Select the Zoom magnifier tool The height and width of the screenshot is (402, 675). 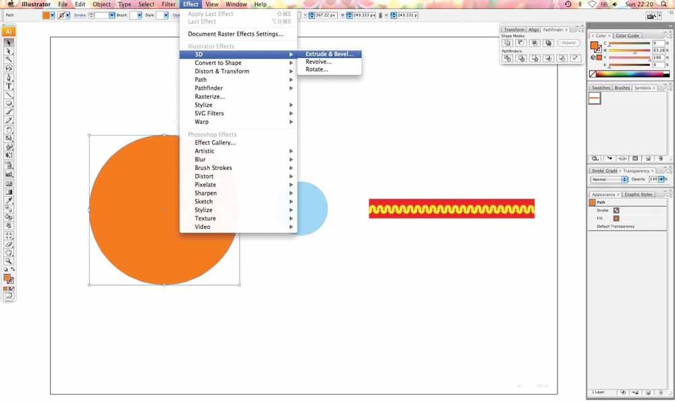click(9, 261)
